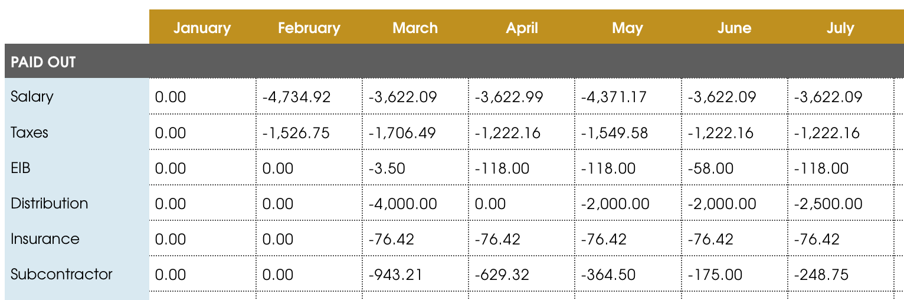Click March Taxes cell -1,706.49
The image size is (904, 300).
click(x=402, y=133)
